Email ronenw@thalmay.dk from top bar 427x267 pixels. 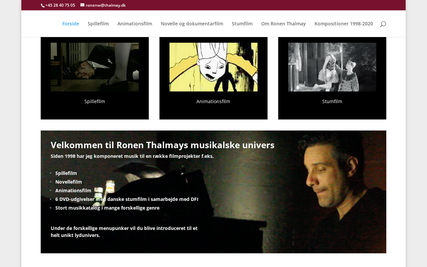point(106,5)
